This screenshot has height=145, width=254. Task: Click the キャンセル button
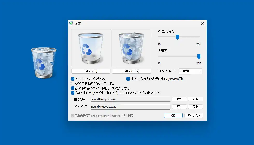pyautogui.click(x=194, y=115)
